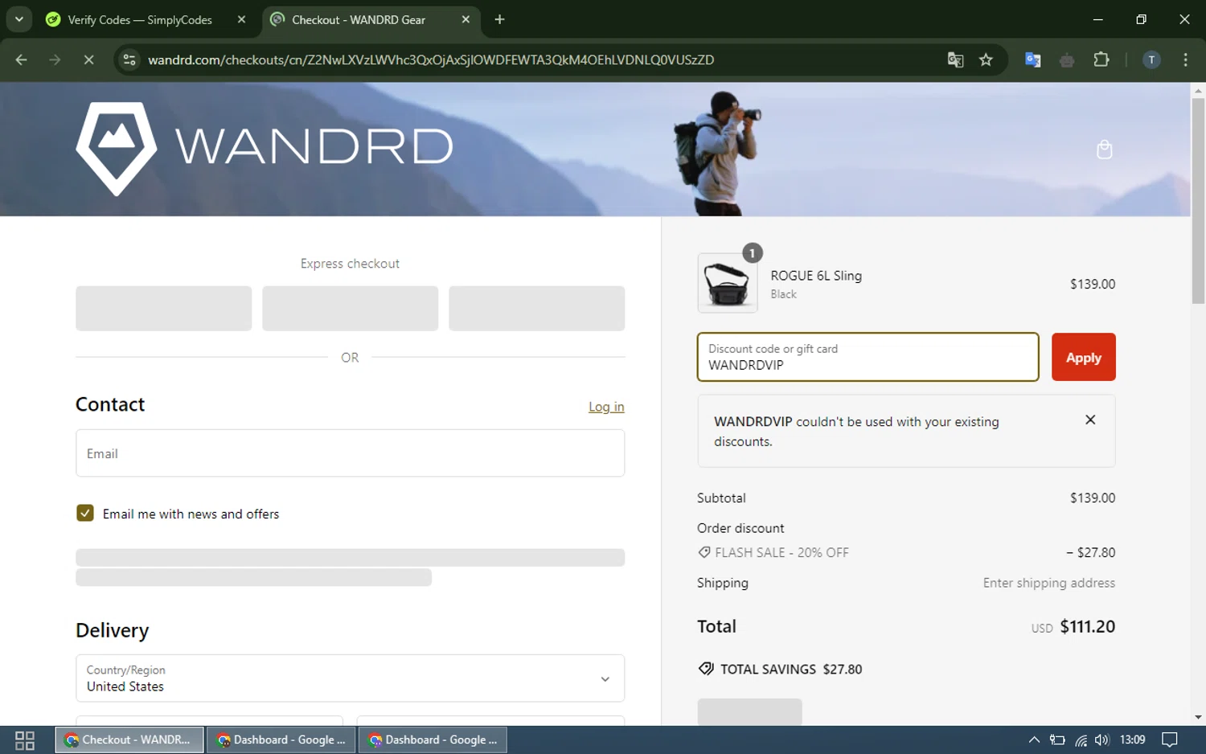View site information icon in address bar

point(129,59)
